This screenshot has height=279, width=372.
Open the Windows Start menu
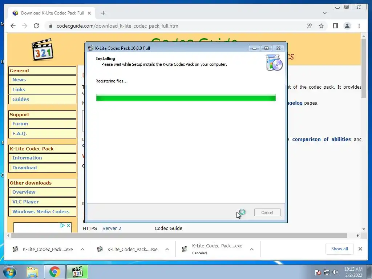(10, 272)
